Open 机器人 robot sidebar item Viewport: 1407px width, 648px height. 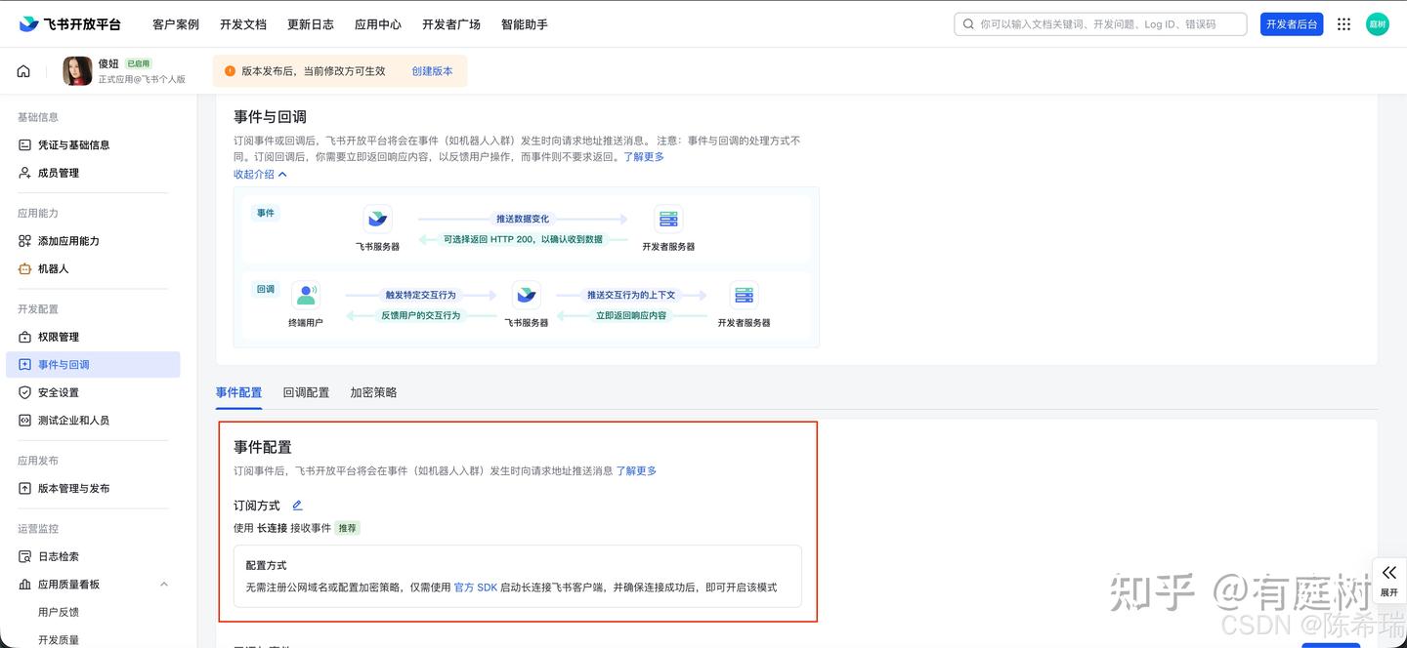[x=53, y=268]
